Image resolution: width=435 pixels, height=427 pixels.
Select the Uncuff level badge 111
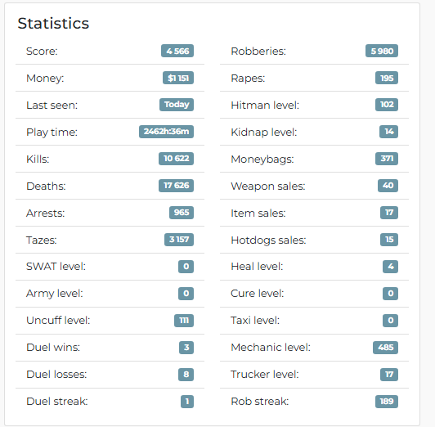click(x=184, y=321)
